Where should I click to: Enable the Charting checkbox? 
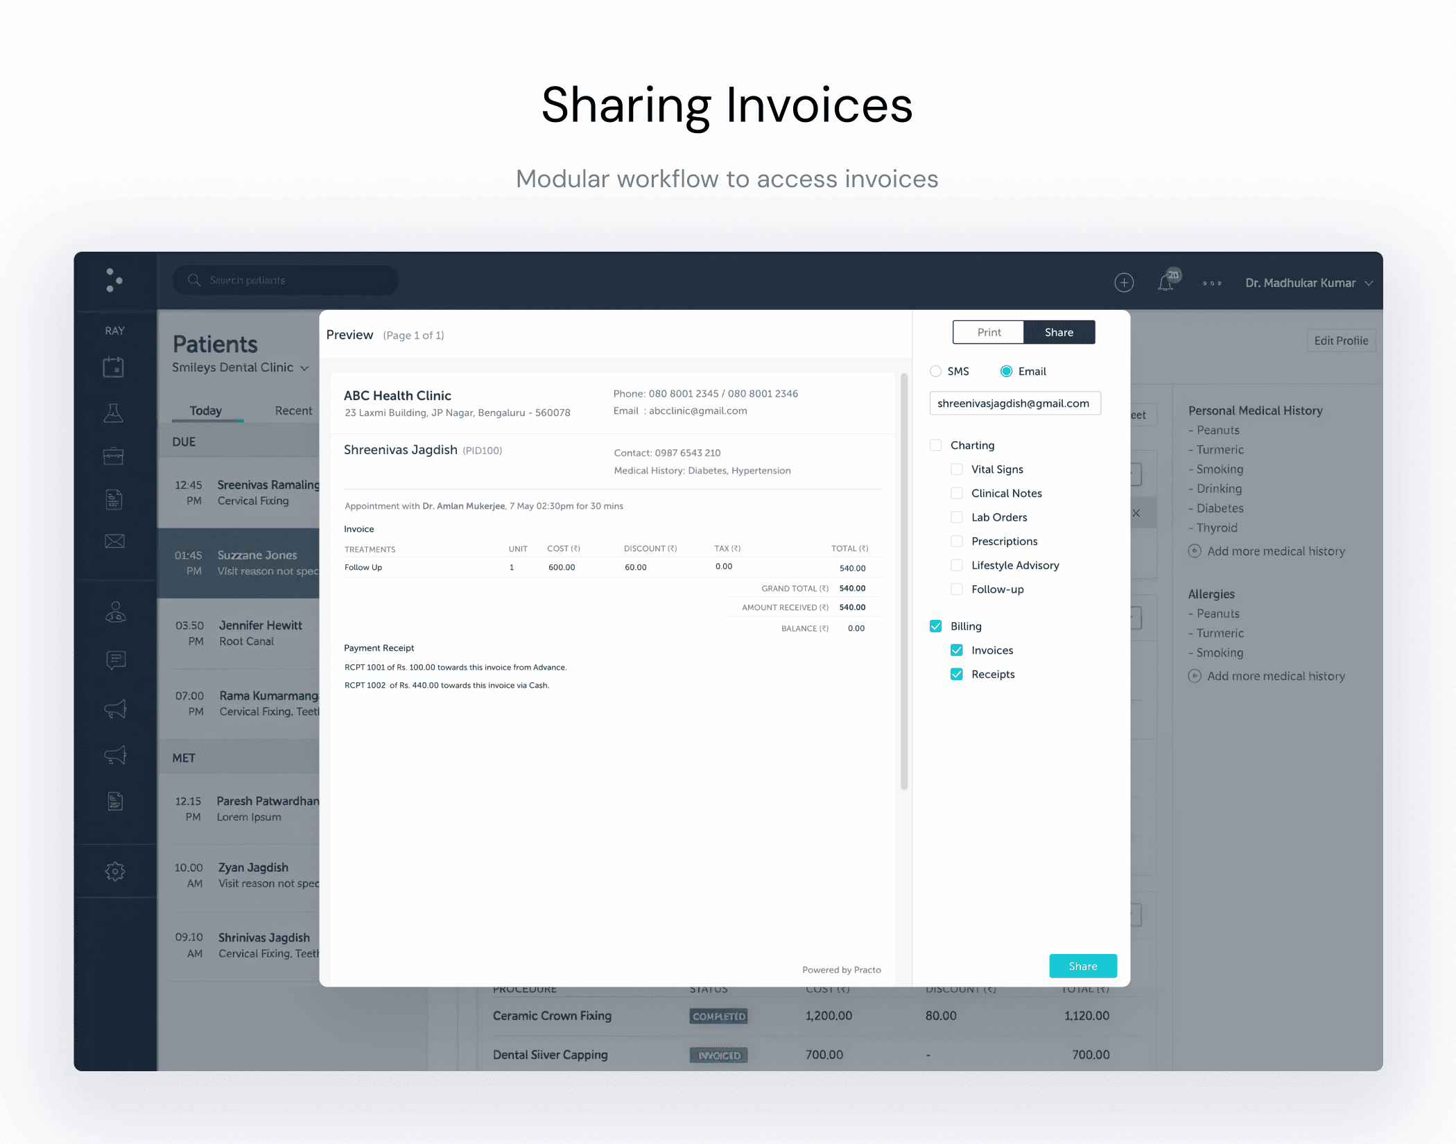point(936,444)
